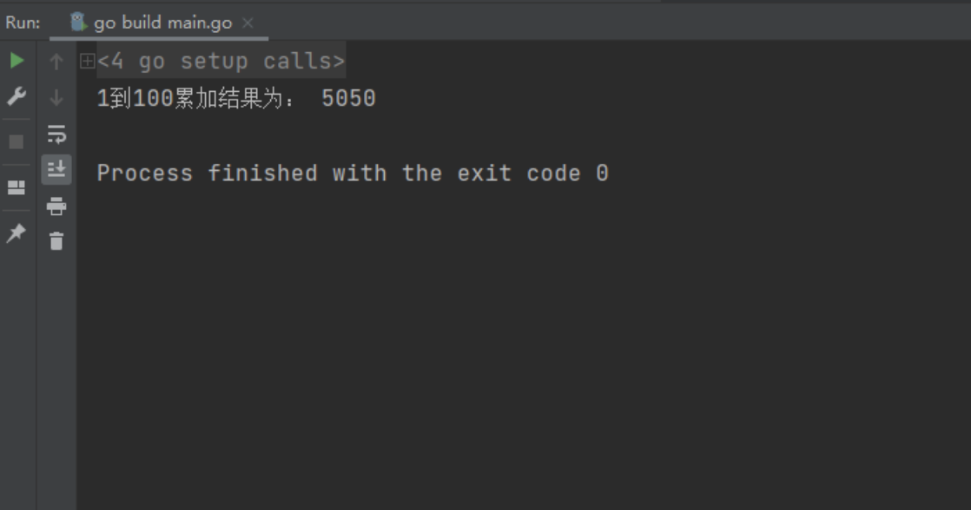Click 'Process finished with the exit code 0' line

coord(353,173)
